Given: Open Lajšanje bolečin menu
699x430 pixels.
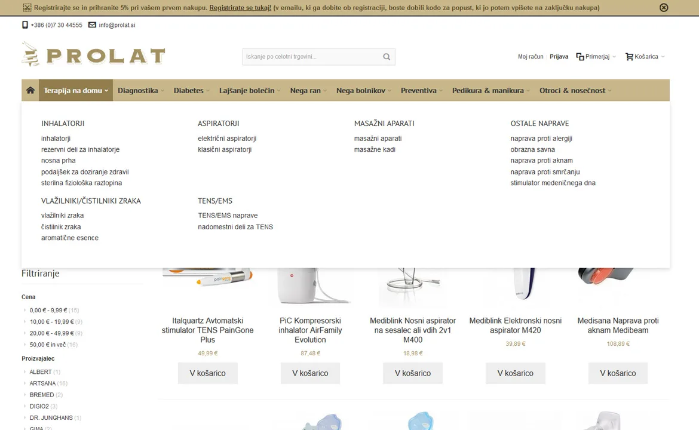Looking at the screenshot, I should click(x=250, y=90).
